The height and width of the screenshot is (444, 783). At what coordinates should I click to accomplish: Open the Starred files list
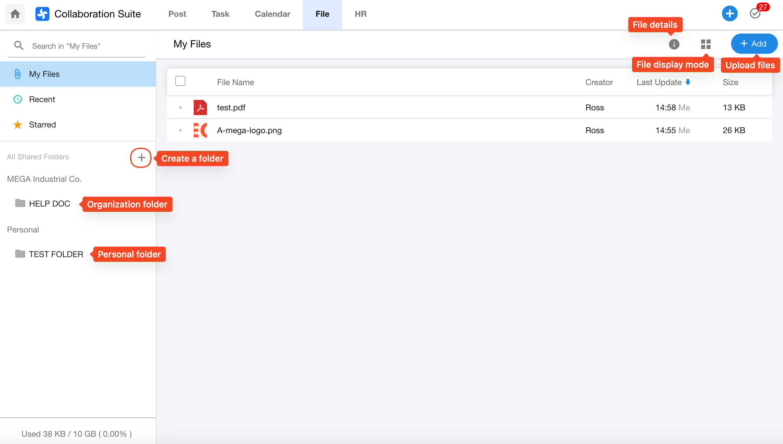pos(42,125)
